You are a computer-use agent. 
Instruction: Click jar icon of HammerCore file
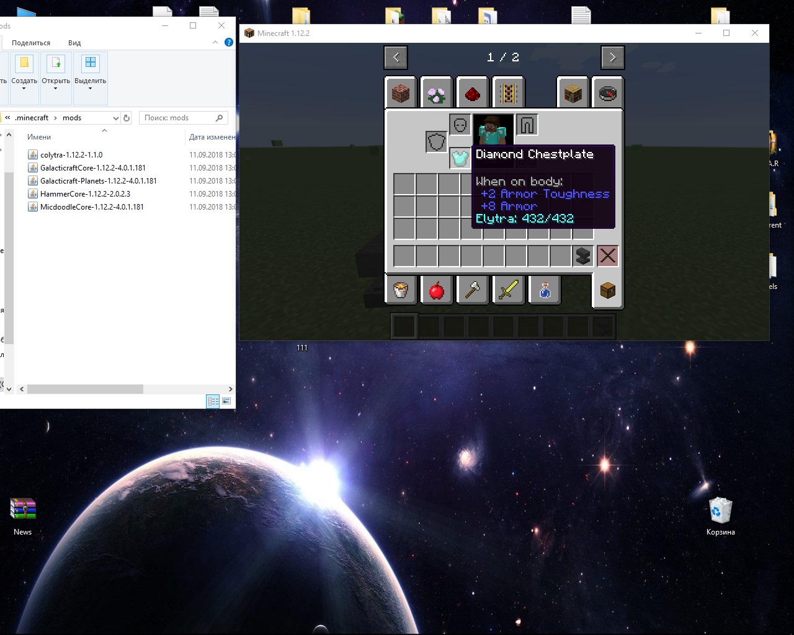click(33, 193)
